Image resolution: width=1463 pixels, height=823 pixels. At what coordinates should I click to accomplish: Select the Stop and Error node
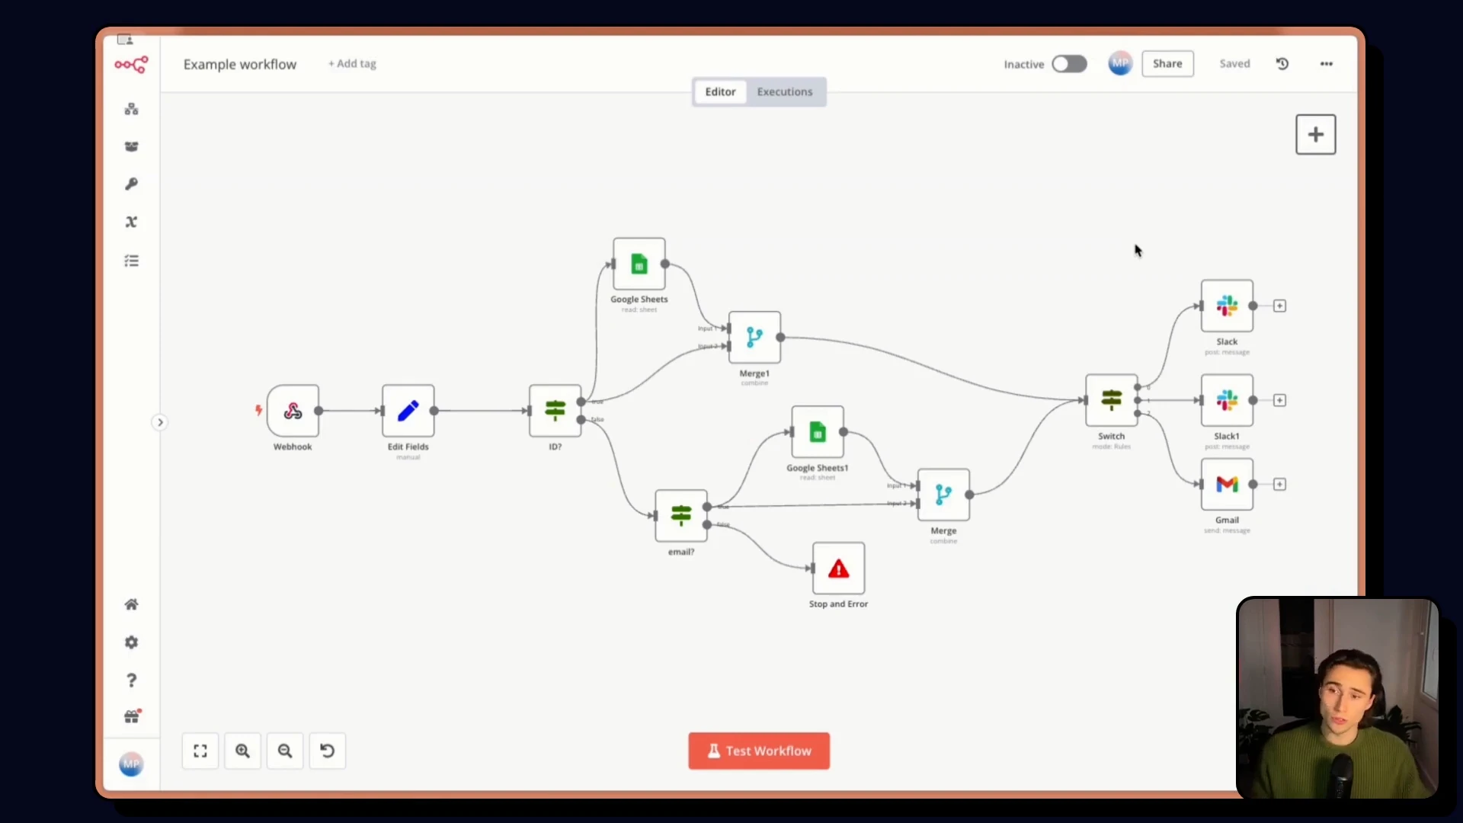point(839,568)
